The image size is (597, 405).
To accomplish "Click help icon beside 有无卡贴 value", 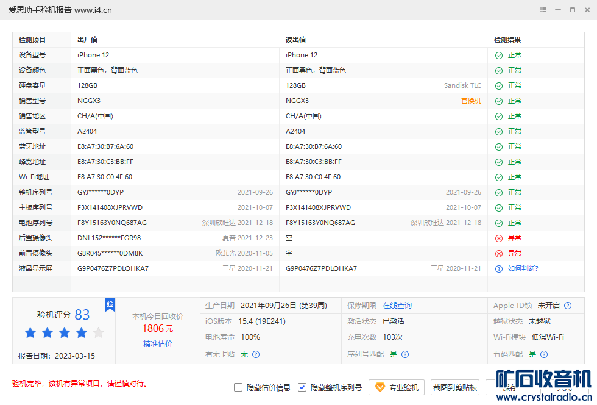I will (x=256, y=354).
